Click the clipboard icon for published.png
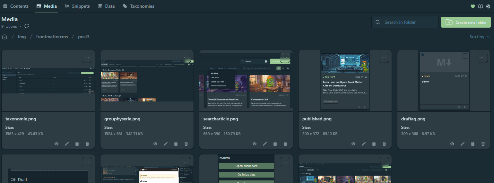The width and height of the screenshot is (494, 183). (374, 144)
